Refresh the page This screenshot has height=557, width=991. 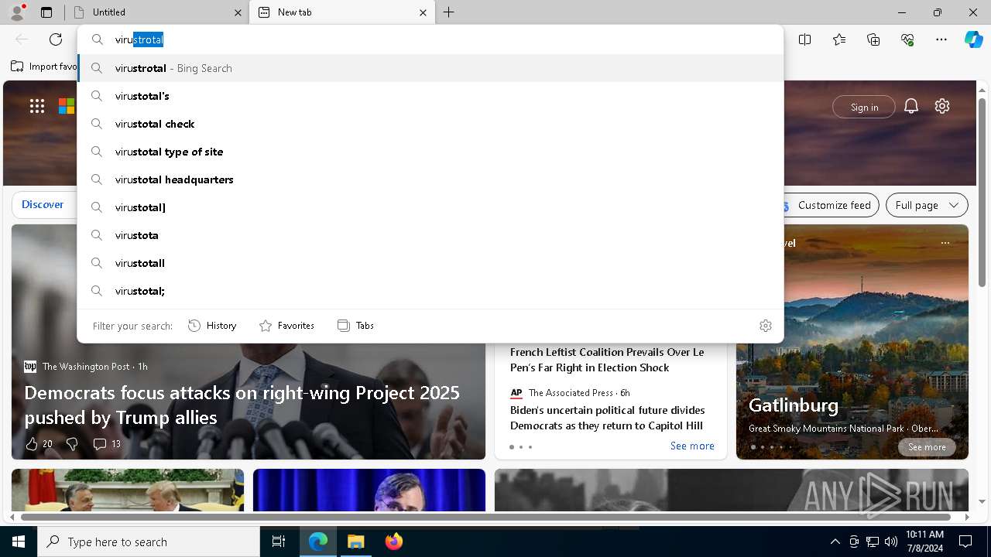[56, 39]
